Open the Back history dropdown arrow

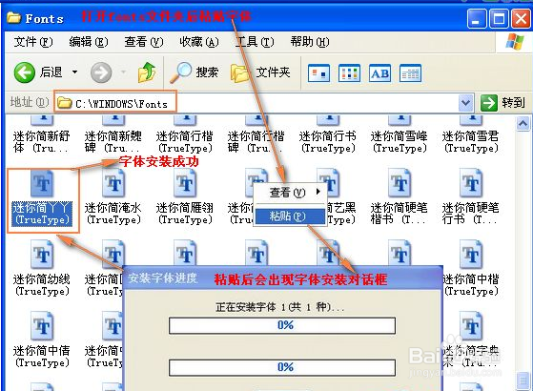click(x=74, y=72)
